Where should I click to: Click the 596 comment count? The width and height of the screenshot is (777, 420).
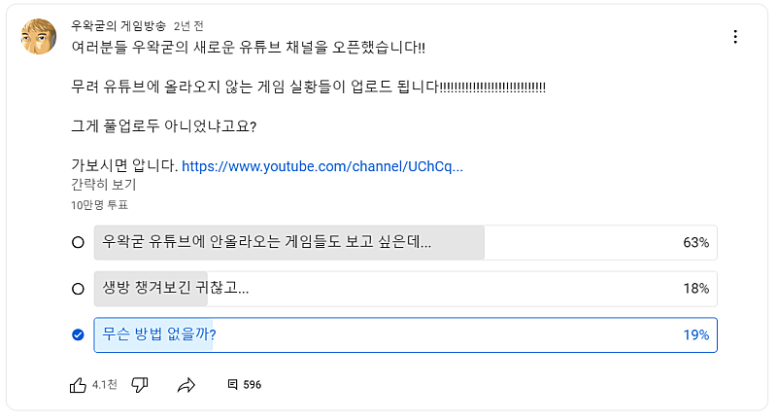click(253, 385)
